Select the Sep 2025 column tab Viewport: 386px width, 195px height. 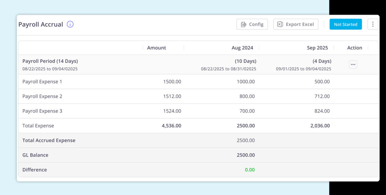pyautogui.click(x=317, y=48)
